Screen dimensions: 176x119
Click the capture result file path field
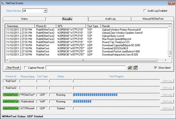pyautogui.click(x=85, y=68)
